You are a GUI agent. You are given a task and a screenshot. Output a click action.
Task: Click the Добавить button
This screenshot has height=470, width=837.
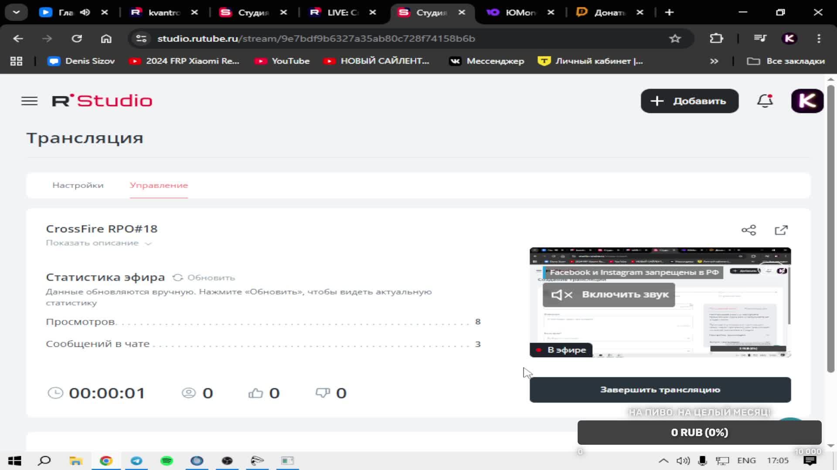click(689, 101)
